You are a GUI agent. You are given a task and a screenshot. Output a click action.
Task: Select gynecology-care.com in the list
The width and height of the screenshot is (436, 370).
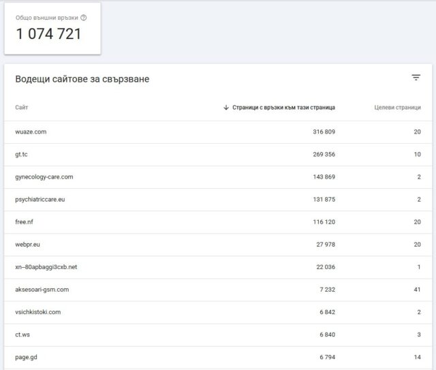click(x=218, y=177)
